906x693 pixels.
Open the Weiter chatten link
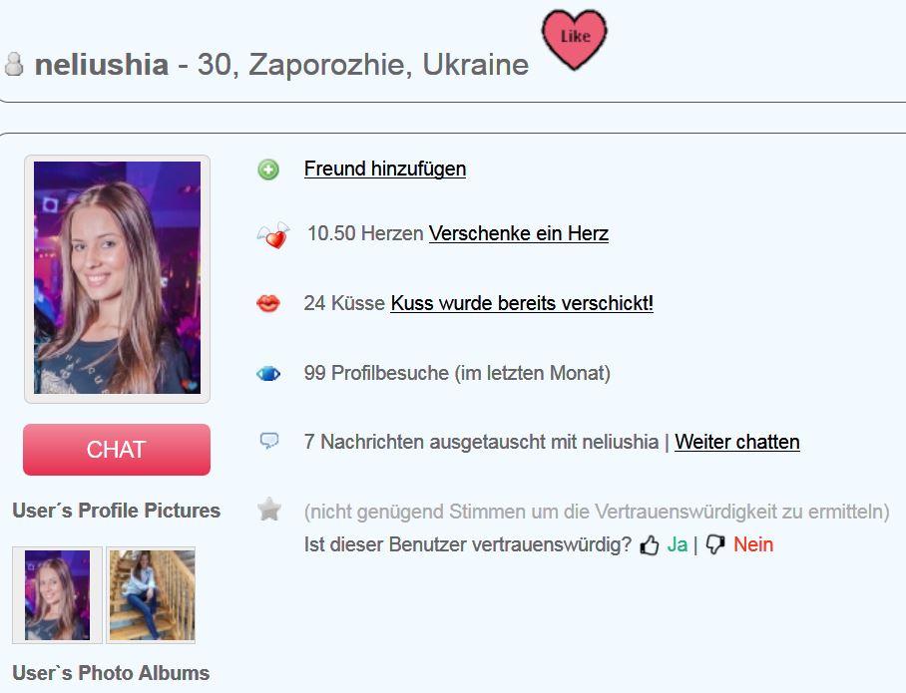pos(736,442)
